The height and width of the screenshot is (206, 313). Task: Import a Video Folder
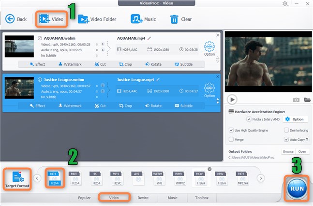pos(97,19)
